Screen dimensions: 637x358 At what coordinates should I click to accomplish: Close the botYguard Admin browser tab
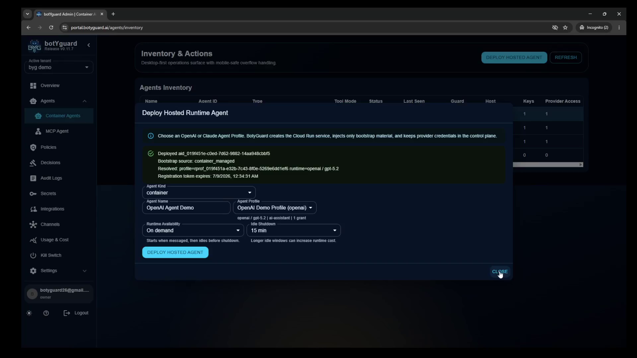point(102,14)
